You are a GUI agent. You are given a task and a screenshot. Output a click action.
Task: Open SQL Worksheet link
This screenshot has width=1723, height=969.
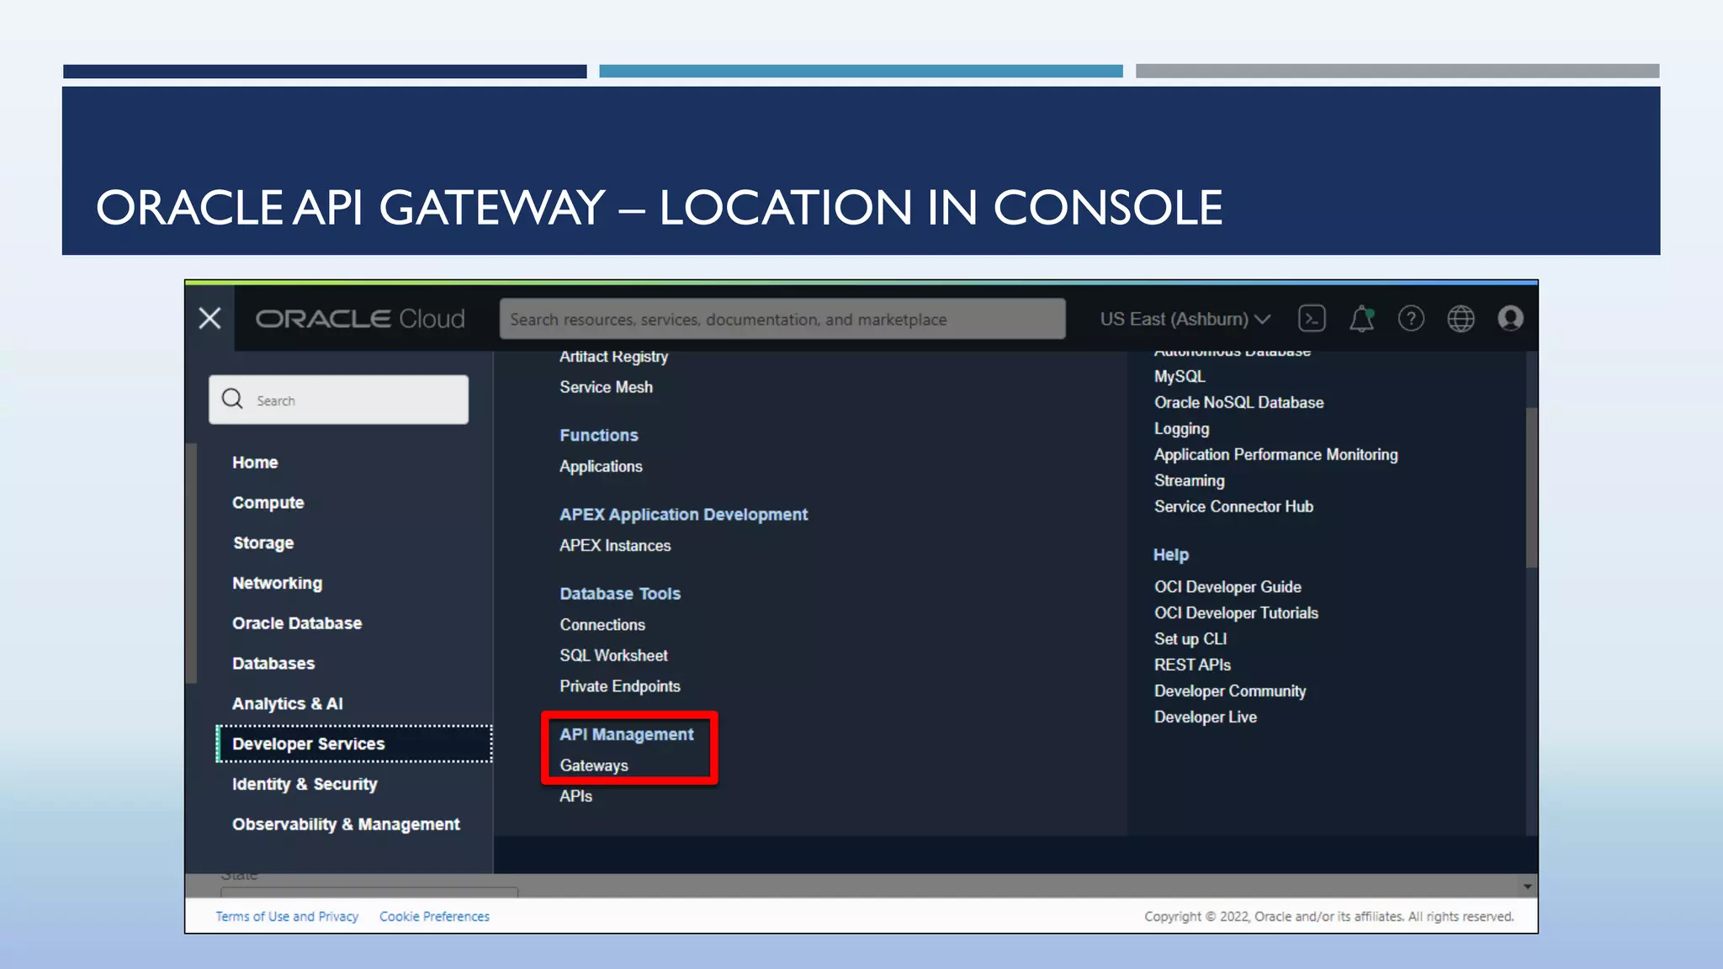[613, 655]
